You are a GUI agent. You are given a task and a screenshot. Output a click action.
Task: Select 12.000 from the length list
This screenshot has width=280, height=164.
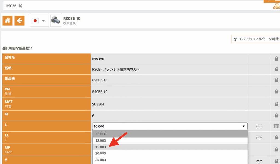[x=101, y=141]
